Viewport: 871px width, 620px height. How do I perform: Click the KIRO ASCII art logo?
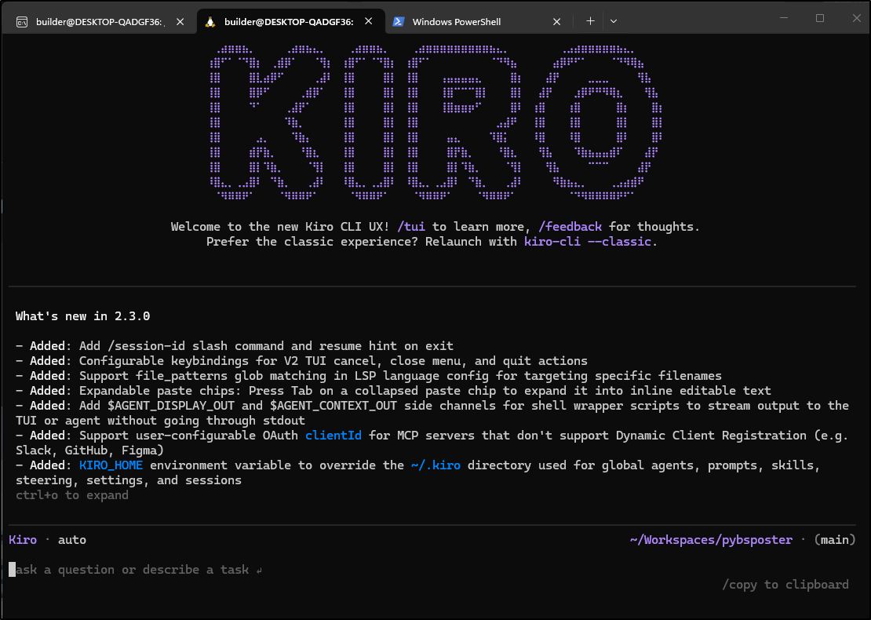pos(436,122)
